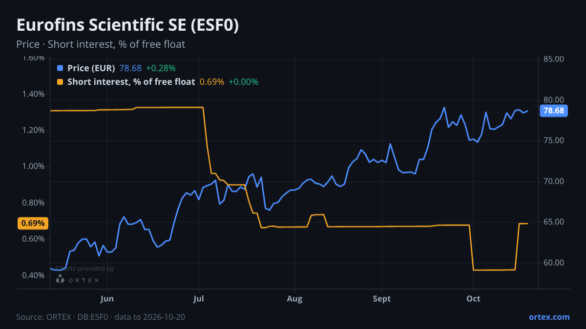Image resolution: width=586 pixels, height=329 pixels.
Task: Click the 65.00 right axis label
Action: 553,222
